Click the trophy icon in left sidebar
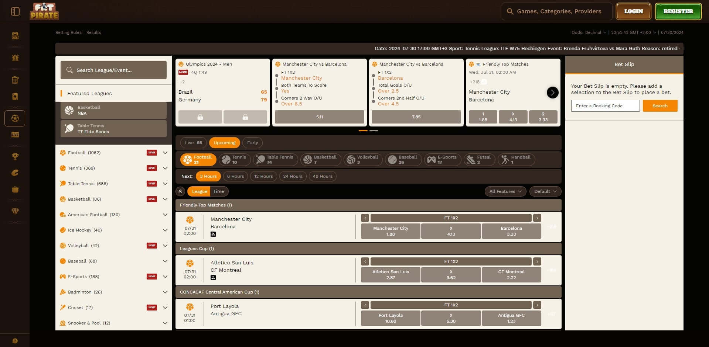Screen dimensions: 709x347 point(15,157)
